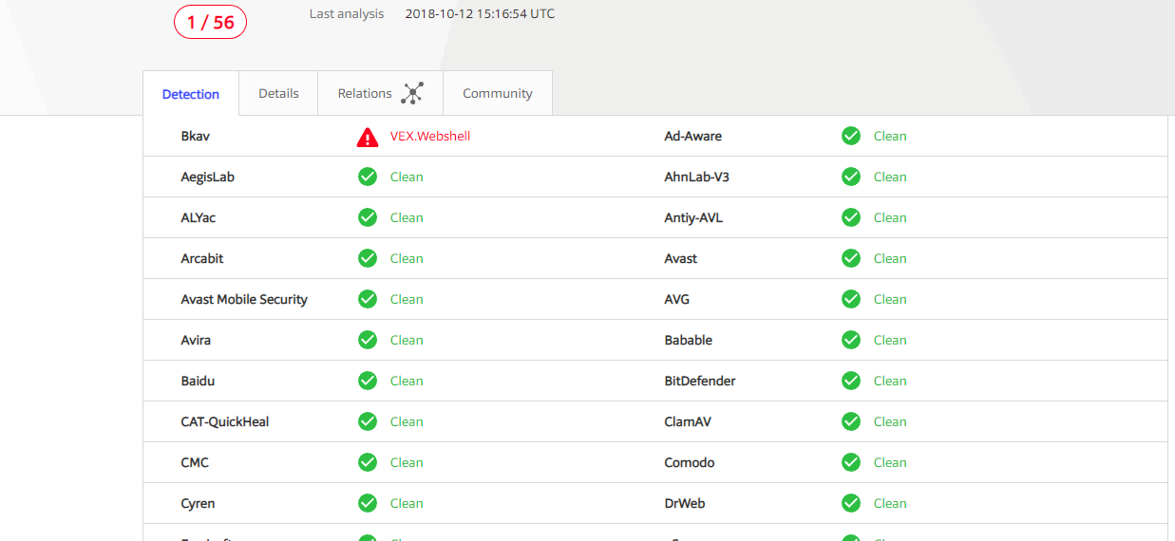Viewport: 1175px width, 541px height.
Task: Click the green check icon for AVG
Action: [x=851, y=299]
